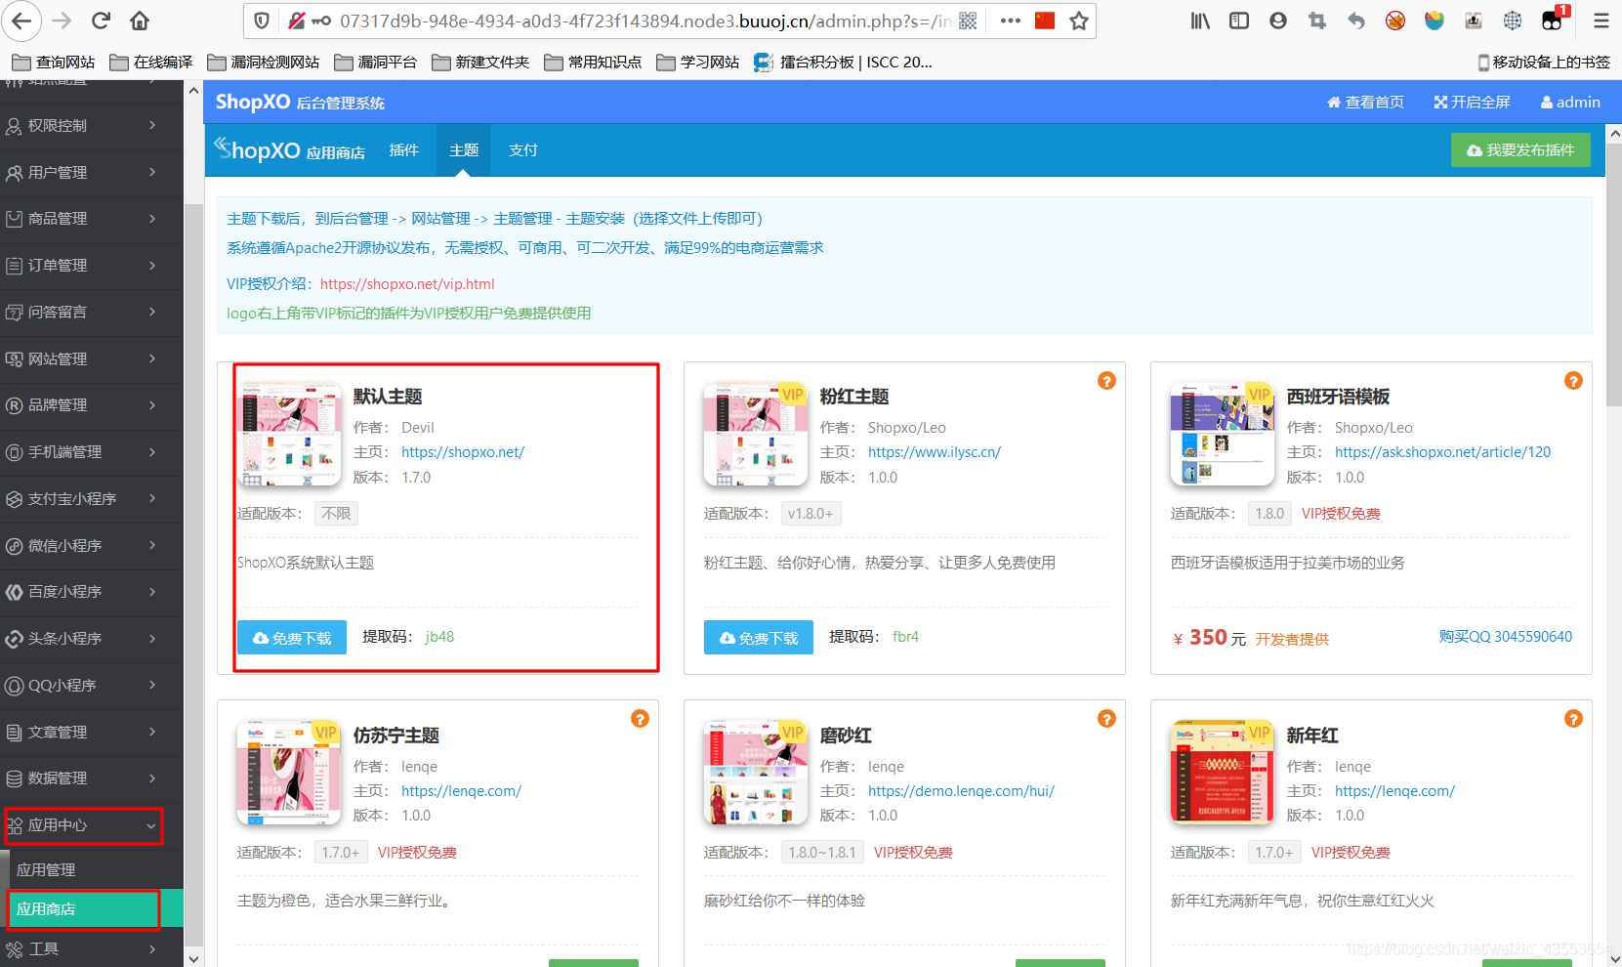1622x967 pixels.
Task: Open the https://shopxo.net/ homepage link
Action: click(x=463, y=452)
